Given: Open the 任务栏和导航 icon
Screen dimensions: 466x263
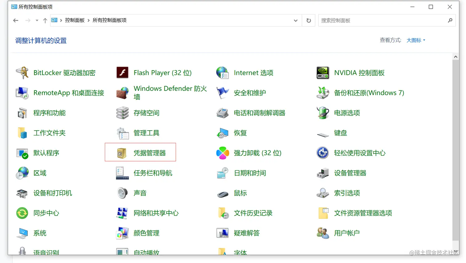Looking at the screenshot, I should pyautogui.click(x=122, y=173).
